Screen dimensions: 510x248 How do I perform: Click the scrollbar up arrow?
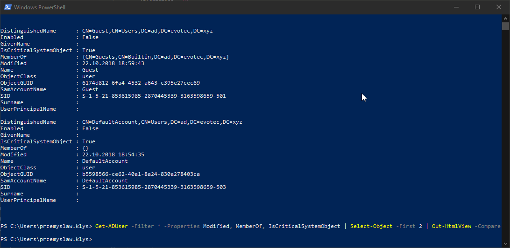pyautogui.click(x=505, y=18)
